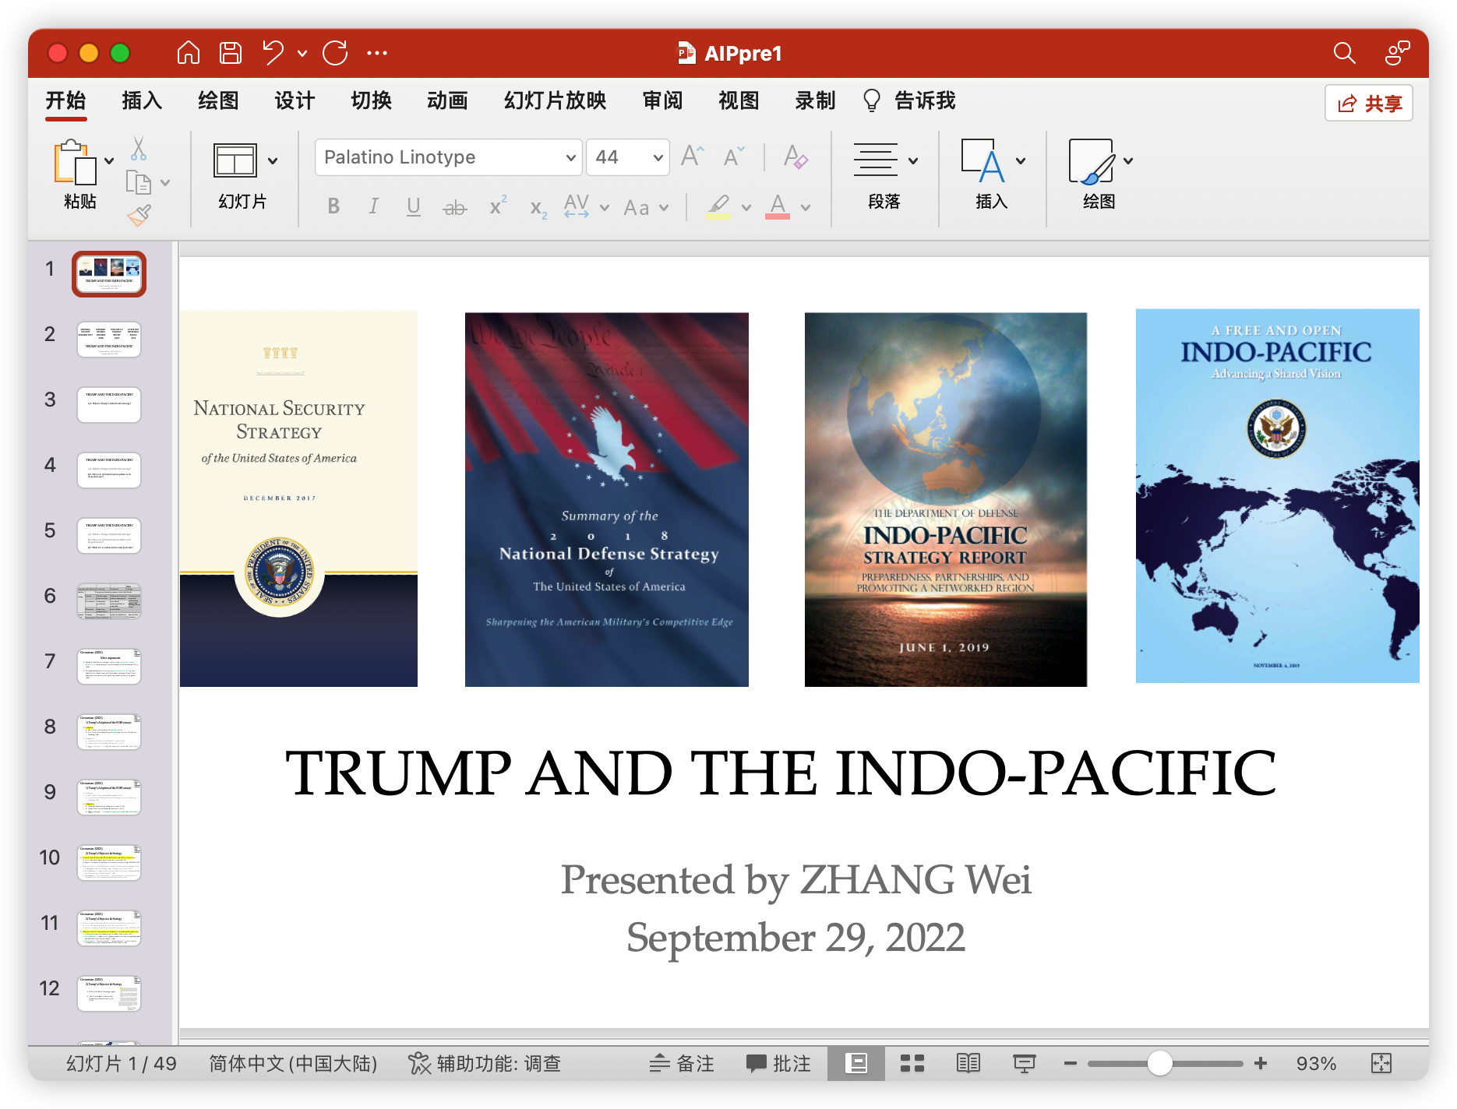This screenshot has height=1109, width=1457.
Task: Start slide show from status bar
Action: 1025,1063
